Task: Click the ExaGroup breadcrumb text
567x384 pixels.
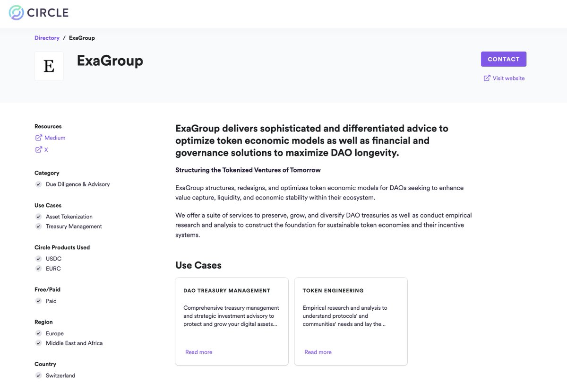Action: tap(82, 38)
